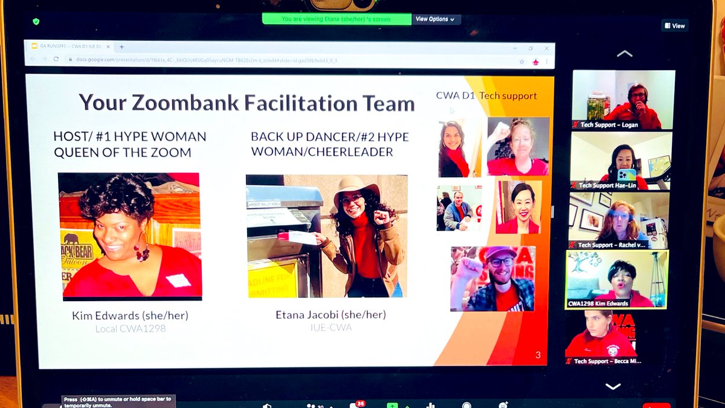The image size is (725, 408).
Task: Show previous participants with up chevron
Action: [624, 54]
